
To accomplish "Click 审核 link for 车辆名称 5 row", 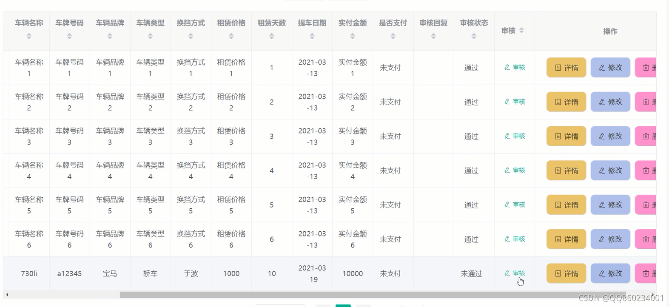I will 515,205.
